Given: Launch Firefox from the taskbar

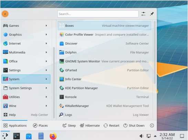Looking at the screenshot, I should point(53,136).
